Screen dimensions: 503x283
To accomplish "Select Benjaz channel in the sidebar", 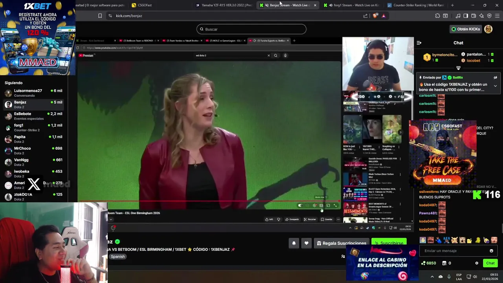I will tap(34, 104).
